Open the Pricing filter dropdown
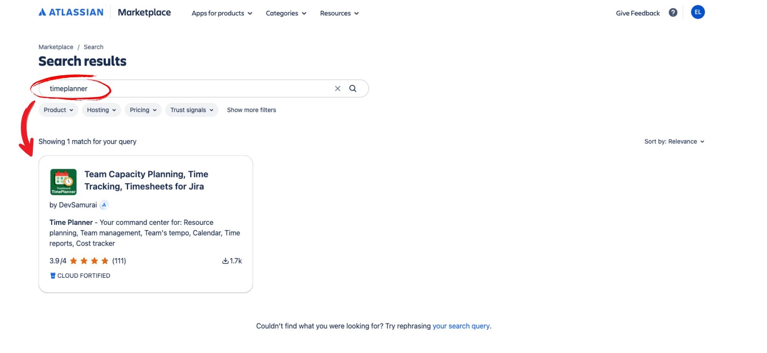The width and height of the screenshot is (767, 353). (143, 110)
